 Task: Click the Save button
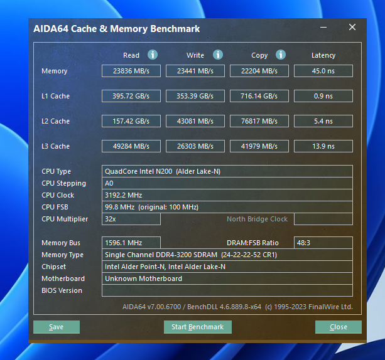pos(57,327)
